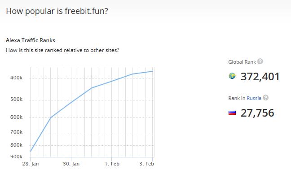
Task: Click the 600k y-axis label
Action: pyautogui.click(x=16, y=117)
